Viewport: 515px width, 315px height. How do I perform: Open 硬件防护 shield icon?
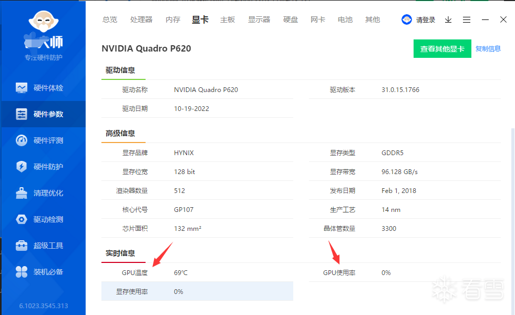click(22, 167)
